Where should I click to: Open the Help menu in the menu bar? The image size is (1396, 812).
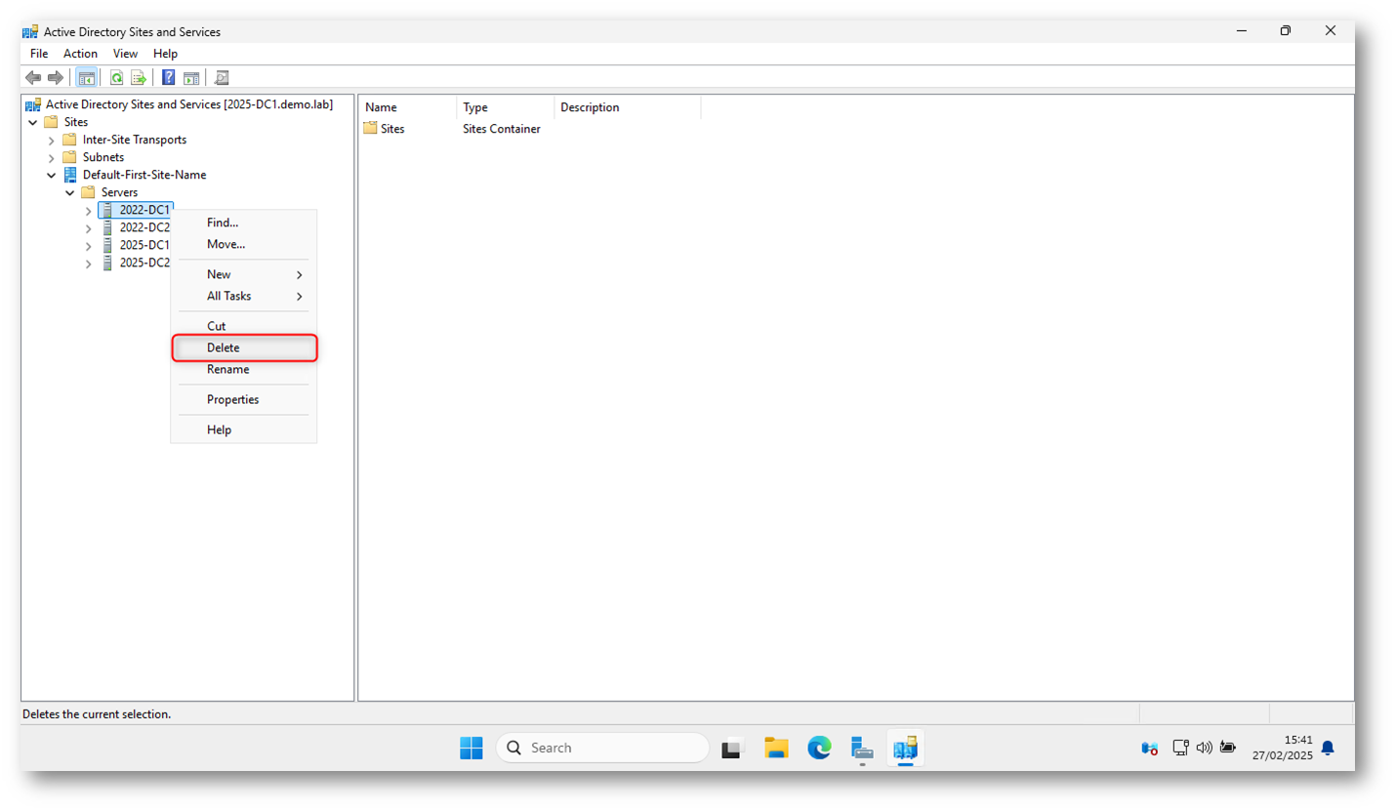coord(165,54)
